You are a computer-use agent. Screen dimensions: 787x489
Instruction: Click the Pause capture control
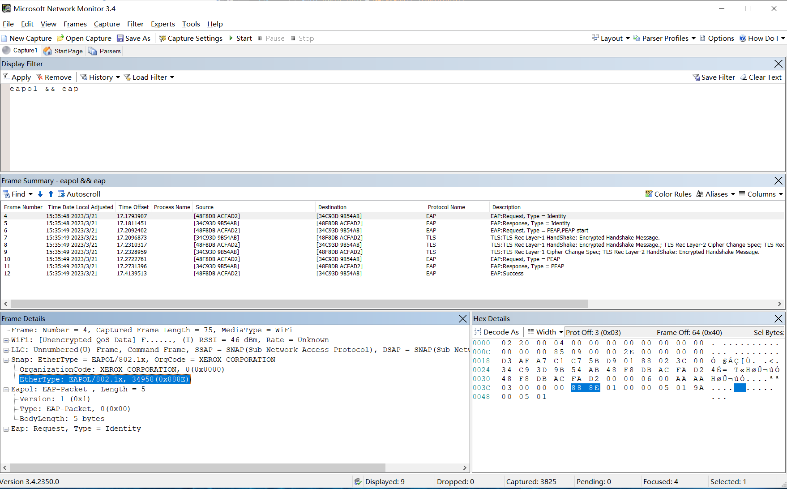click(x=271, y=39)
